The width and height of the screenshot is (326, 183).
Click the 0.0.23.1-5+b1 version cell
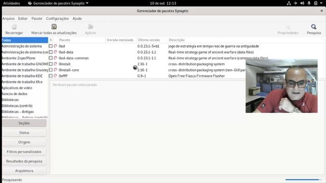pyautogui.click(x=148, y=46)
